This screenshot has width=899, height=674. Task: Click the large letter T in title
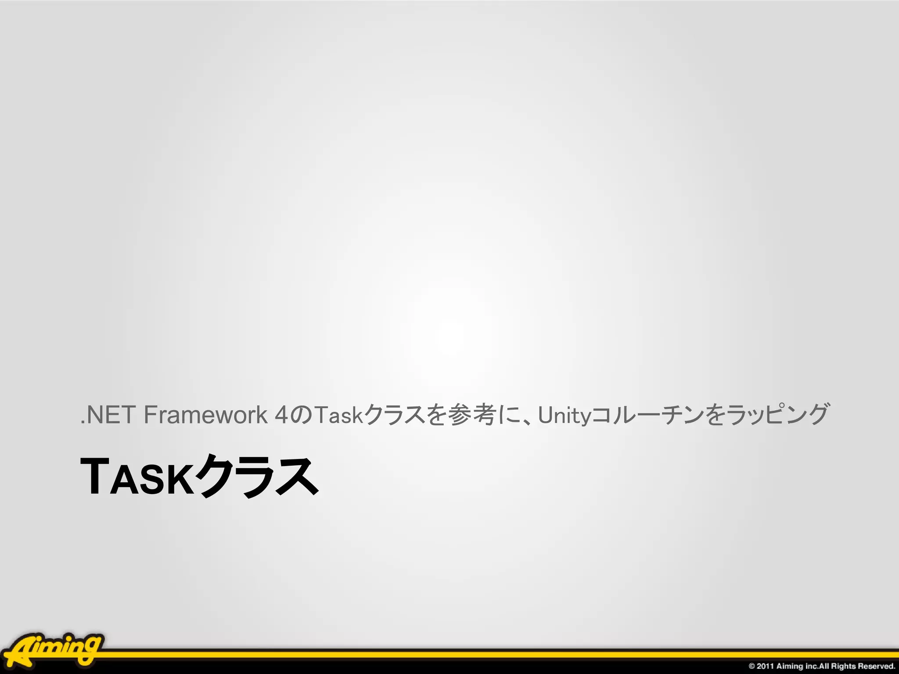tap(94, 477)
